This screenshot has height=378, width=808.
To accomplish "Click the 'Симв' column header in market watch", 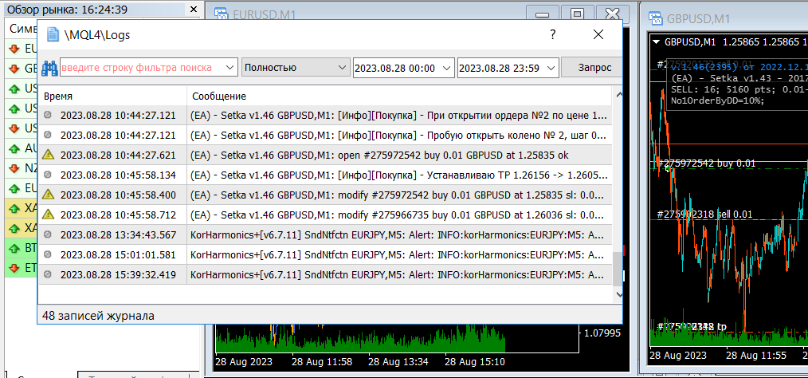I will coord(23,29).
